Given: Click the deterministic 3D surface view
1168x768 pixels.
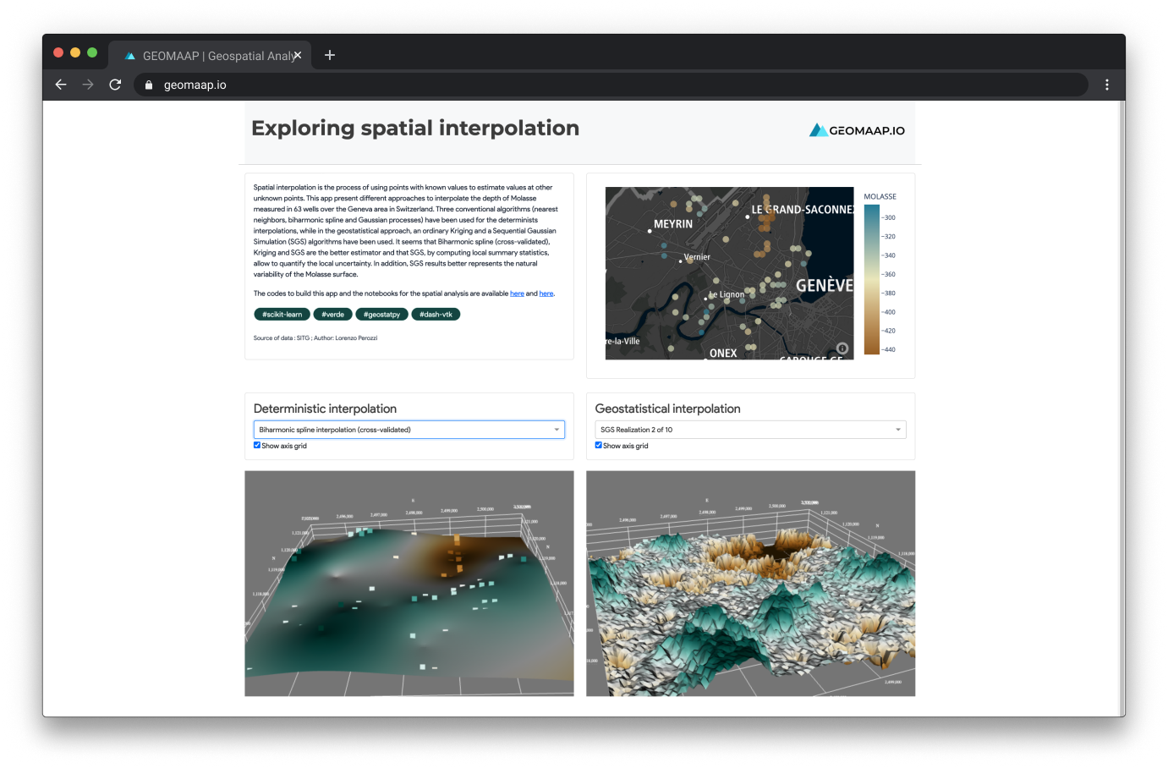Looking at the screenshot, I should (x=409, y=584).
